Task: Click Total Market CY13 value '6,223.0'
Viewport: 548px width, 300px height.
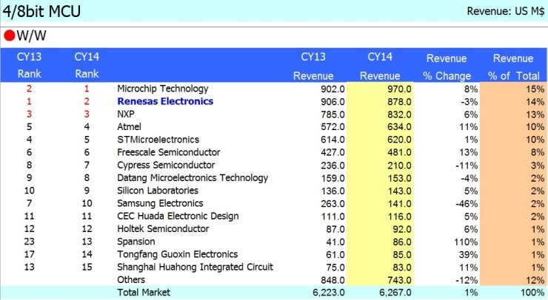Action: click(x=329, y=293)
